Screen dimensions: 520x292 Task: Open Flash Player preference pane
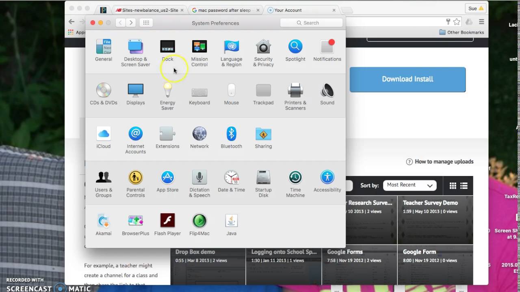pyautogui.click(x=167, y=225)
